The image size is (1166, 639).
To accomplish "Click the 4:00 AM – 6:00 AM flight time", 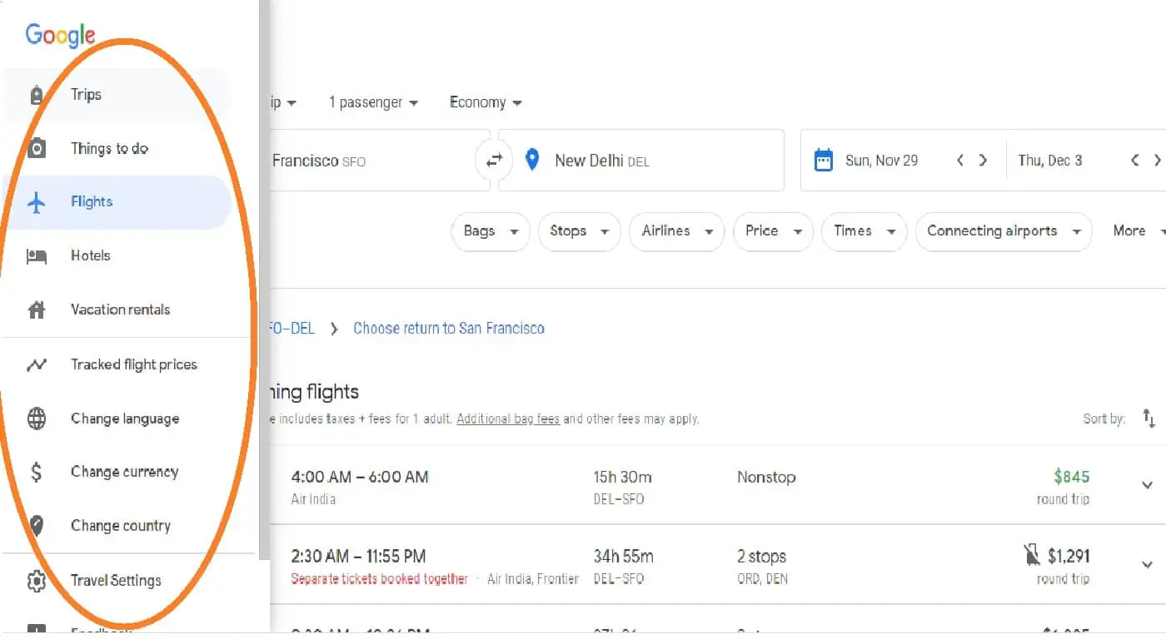I will click(x=360, y=478).
